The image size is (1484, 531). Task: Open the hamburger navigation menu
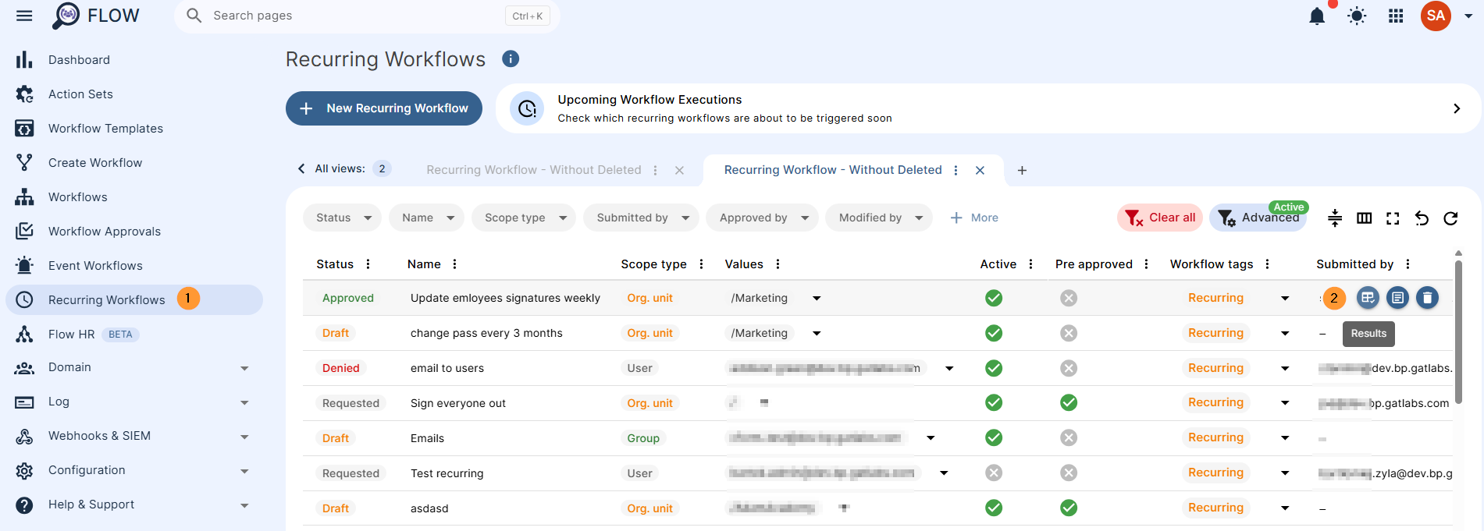click(24, 16)
